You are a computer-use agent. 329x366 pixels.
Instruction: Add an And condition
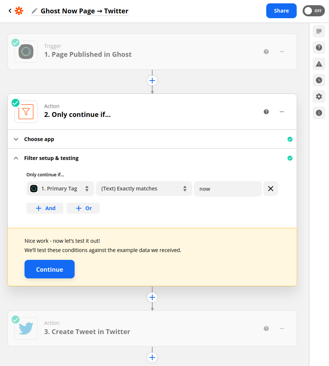tap(45, 208)
